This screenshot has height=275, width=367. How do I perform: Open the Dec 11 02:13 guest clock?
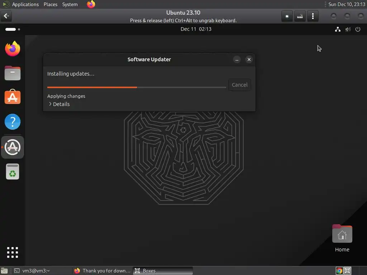pyautogui.click(x=196, y=29)
